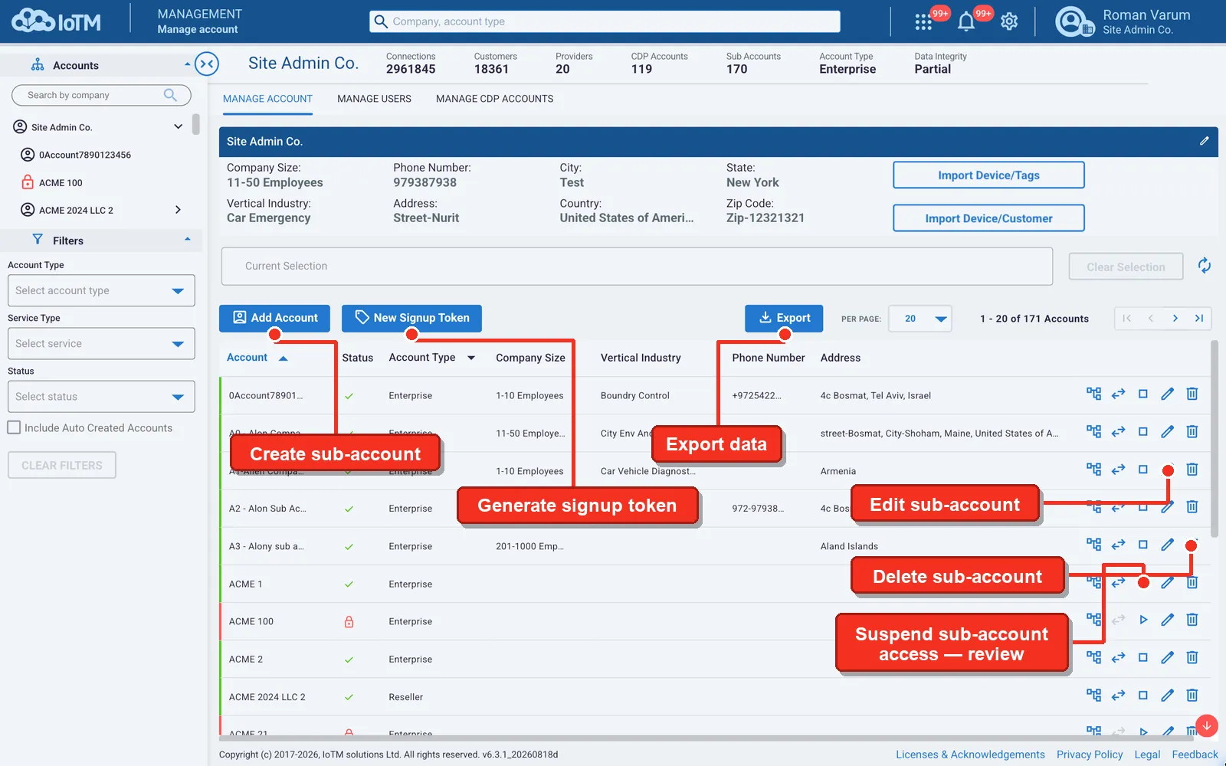Edit the 0Account78901 row account
The image size is (1226, 766).
1167,394
